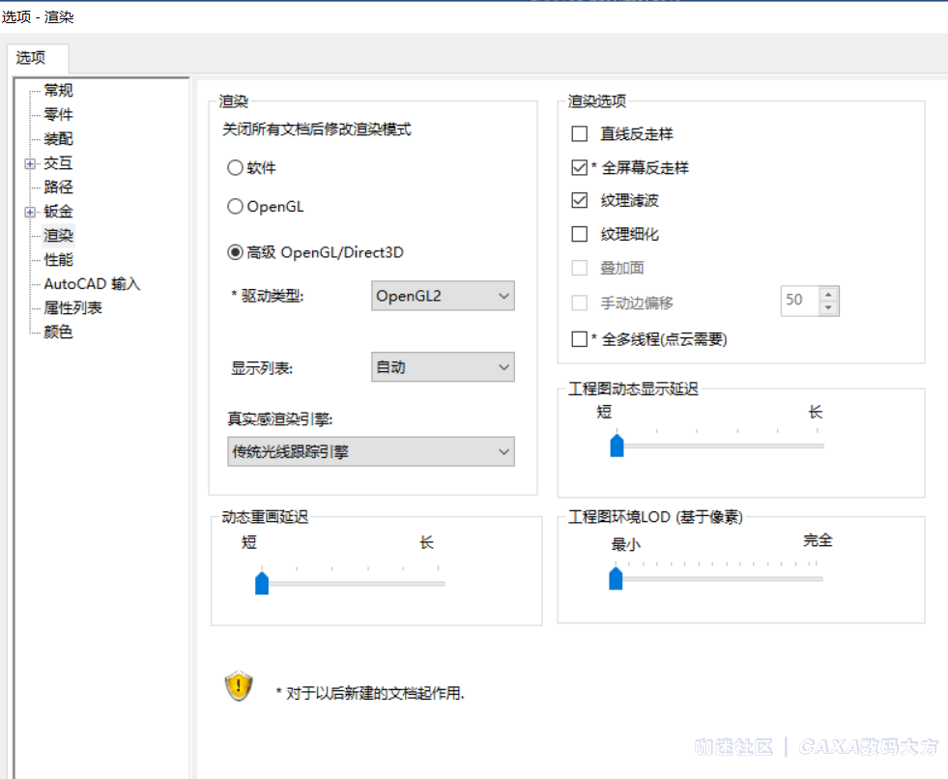Click the yellow warning shield icon
The width and height of the screenshot is (948, 779).
pos(239,685)
